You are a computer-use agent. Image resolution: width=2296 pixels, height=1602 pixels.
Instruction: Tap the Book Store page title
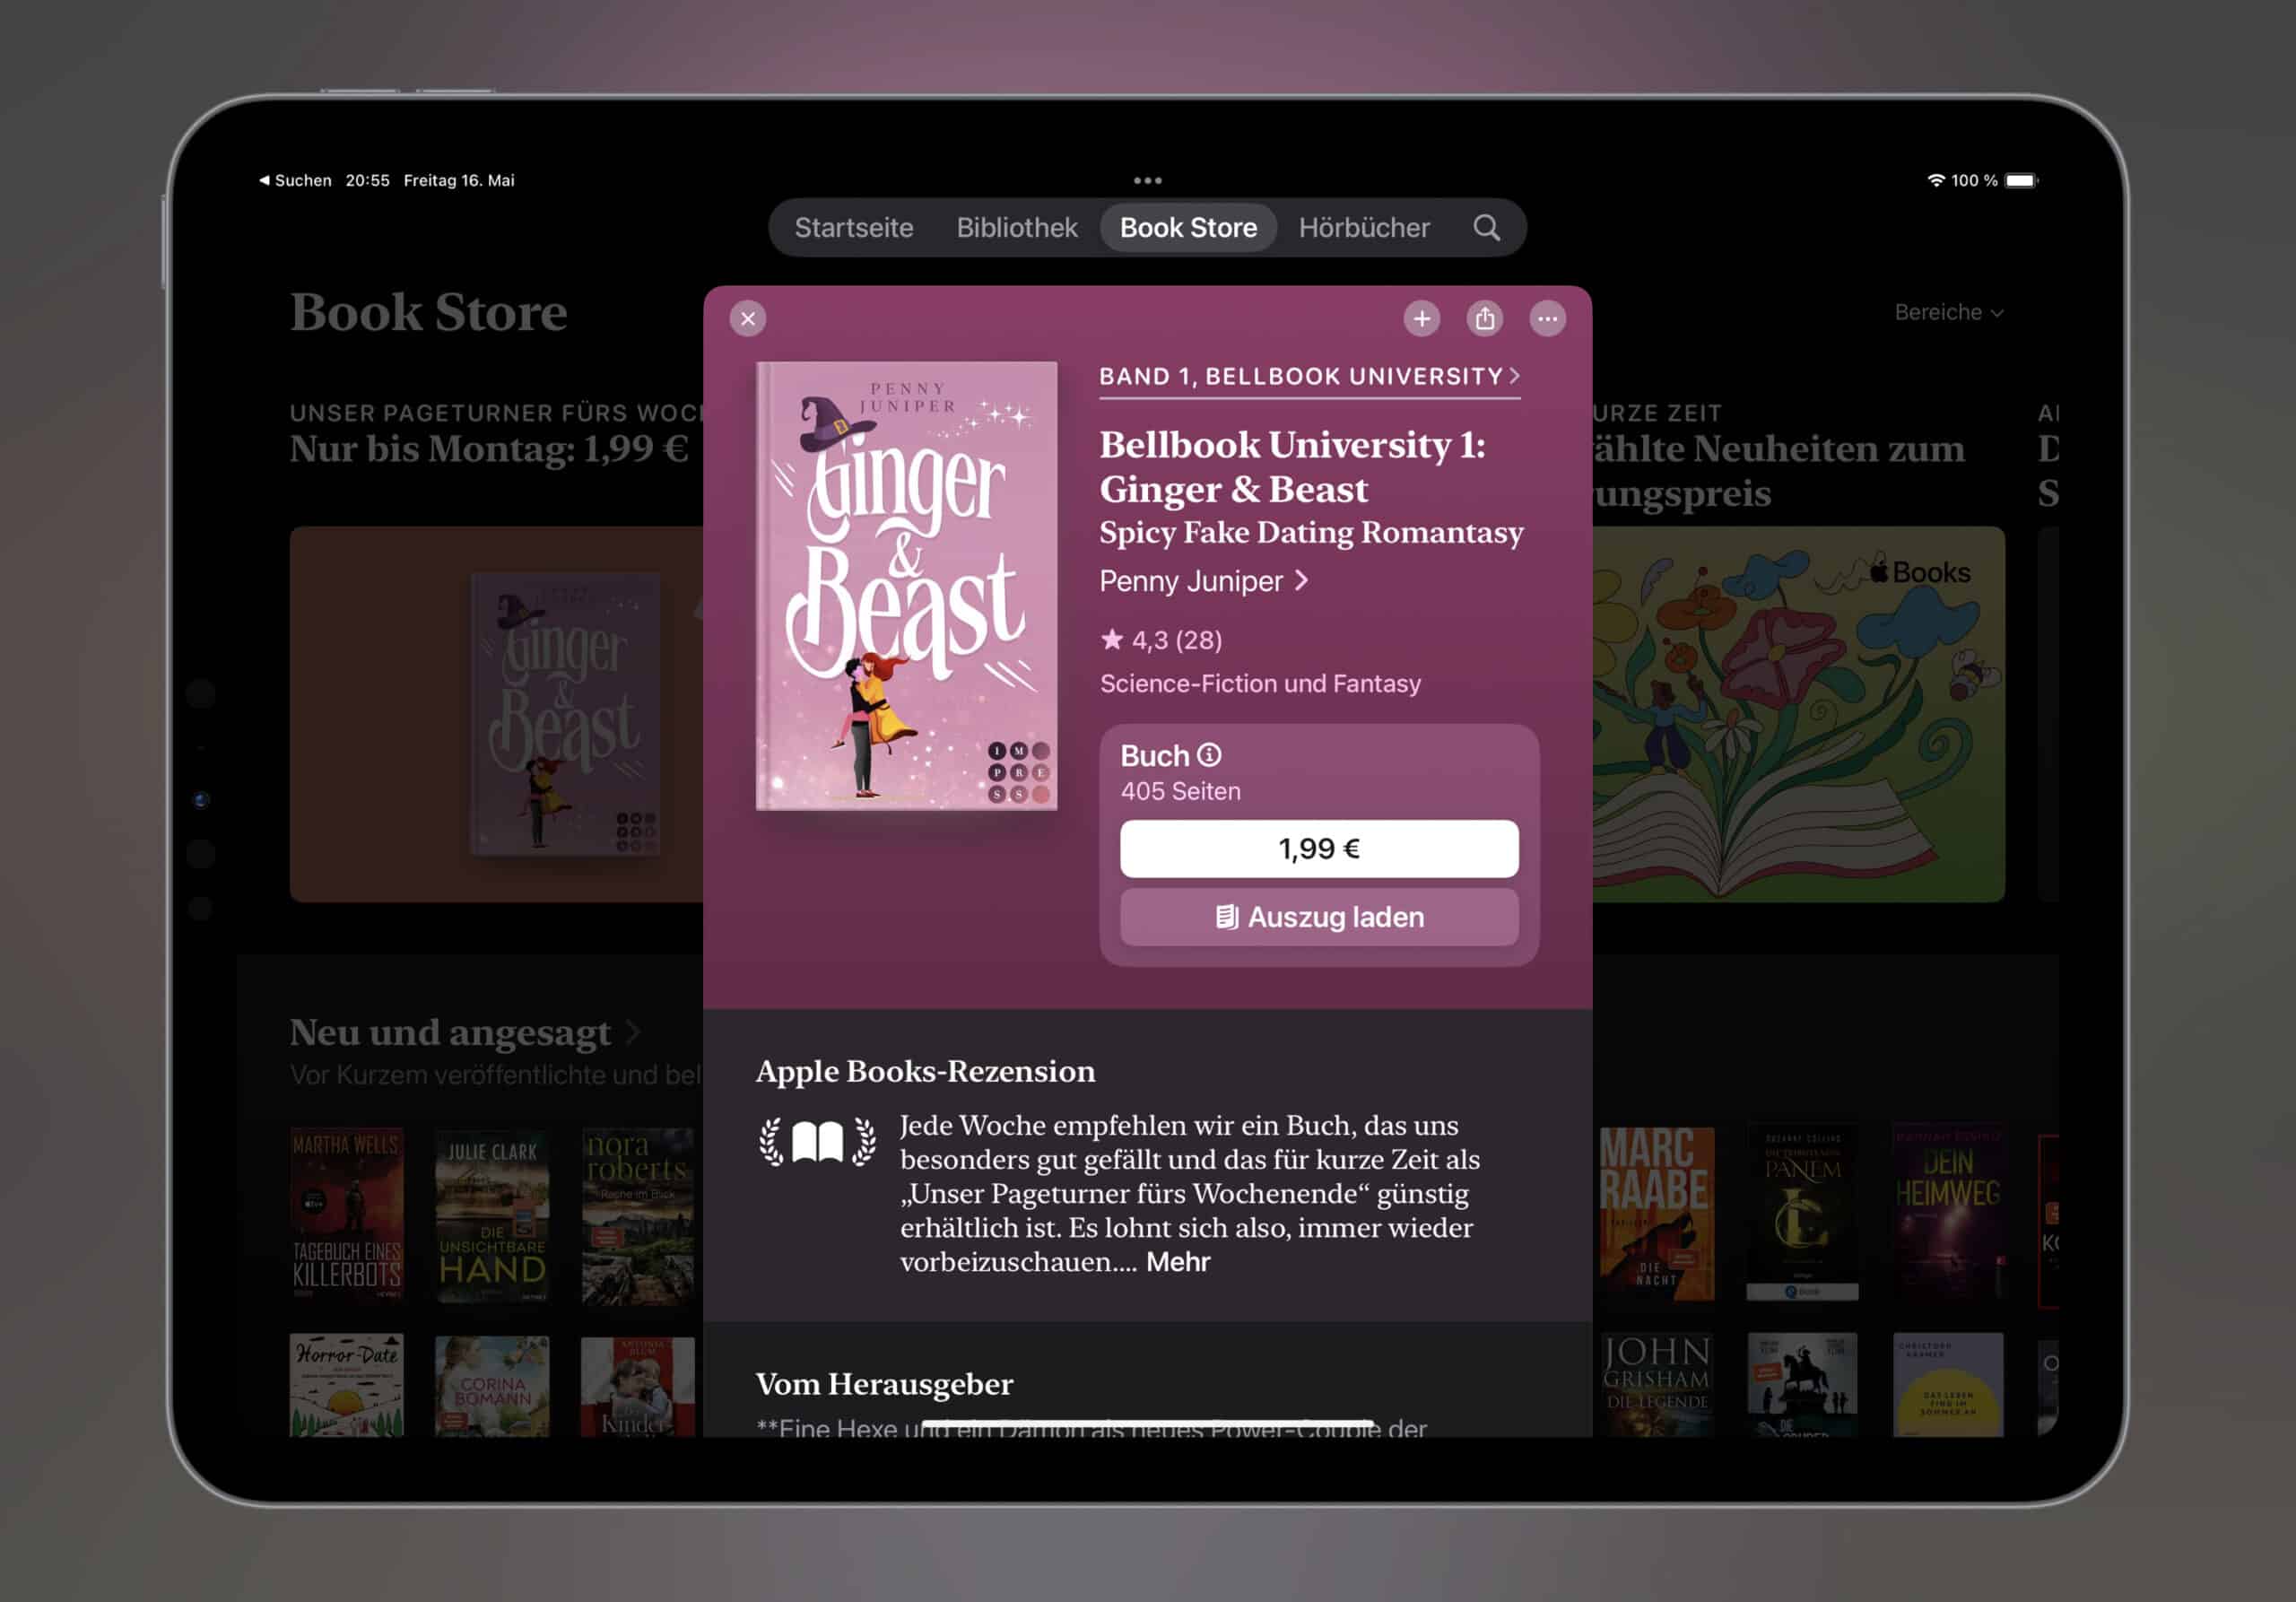pyautogui.click(x=428, y=312)
